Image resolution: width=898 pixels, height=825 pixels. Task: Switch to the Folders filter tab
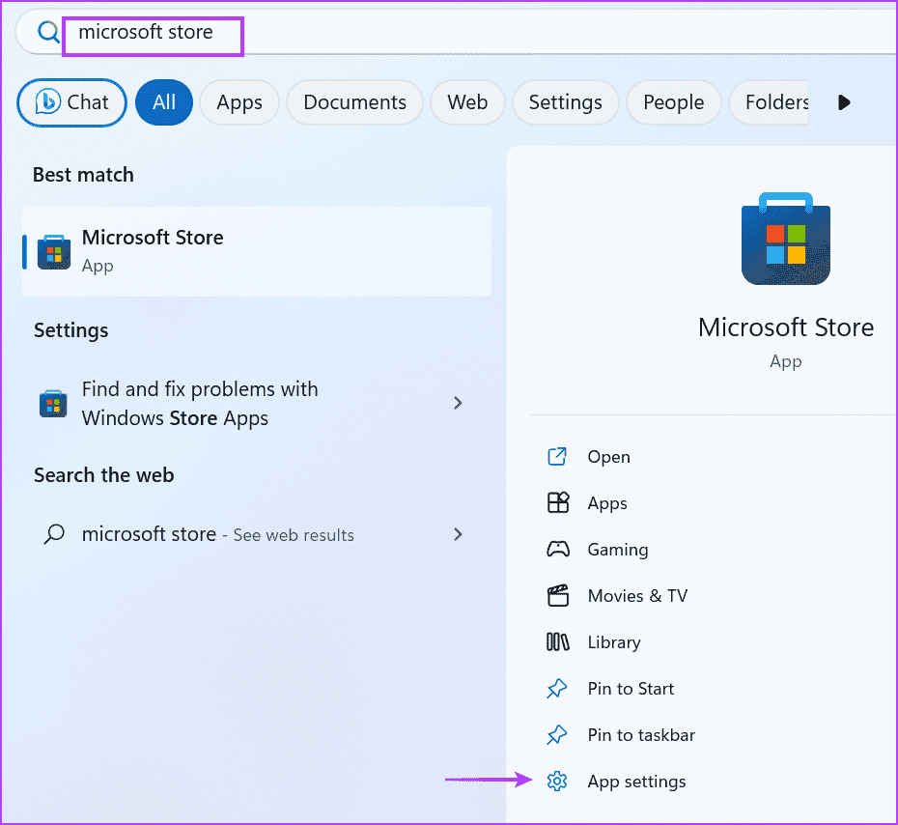769,102
